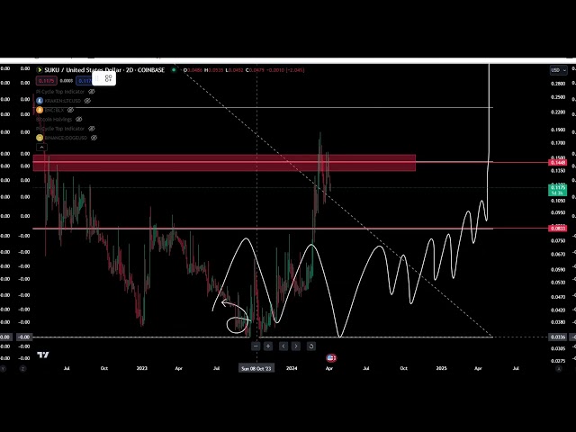Viewport: 576px width, 432px height.
Task: Click the Sun 08 Oct '23 date label
Action: [257, 368]
